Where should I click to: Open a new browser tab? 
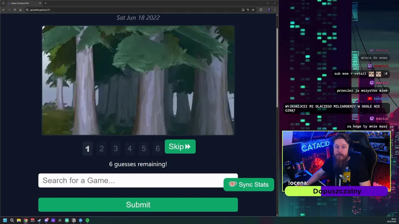click(46, 3)
